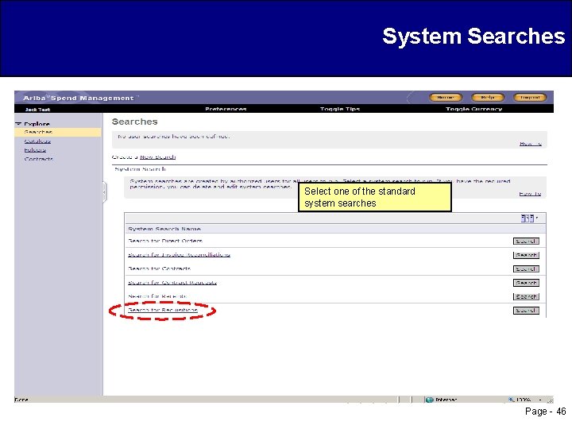This screenshot has width=572, height=429.
Task: Open Preferences in the black menu bar
Action: tap(226, 109)
